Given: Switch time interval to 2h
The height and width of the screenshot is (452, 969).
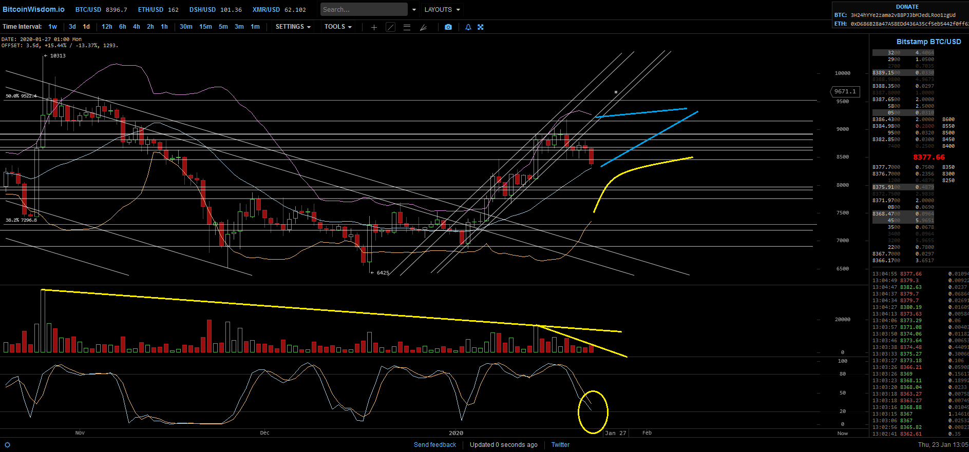Looking at the screenshot, I should [150, 27].
